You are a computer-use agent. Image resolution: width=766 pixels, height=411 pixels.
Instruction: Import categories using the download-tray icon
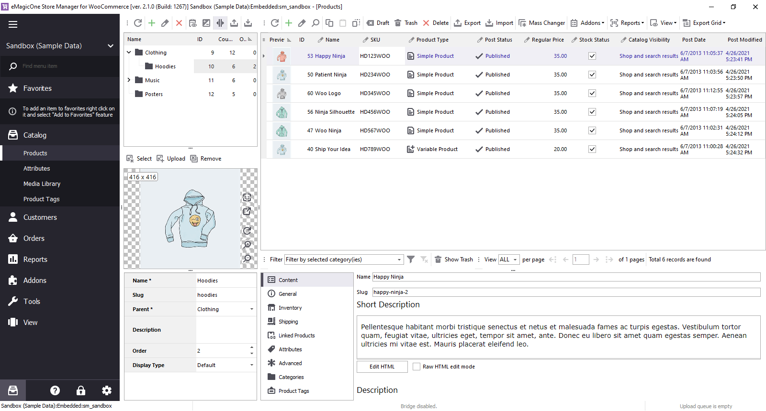coord(248,23)
